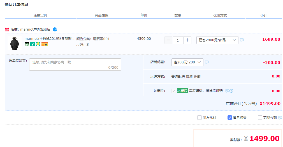Click the orange credit card badge icon
This screenshot has height=147, width=283.
[x=45, y=44]
